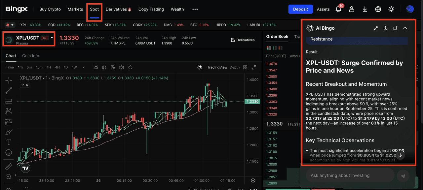Switch chart to TradingView mode
The width and height of the screenshot is (423, 190).
[x=217, y=67]
